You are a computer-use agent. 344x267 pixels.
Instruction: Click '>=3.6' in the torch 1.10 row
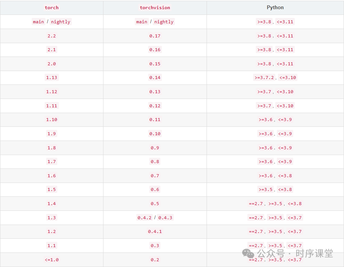265,120
